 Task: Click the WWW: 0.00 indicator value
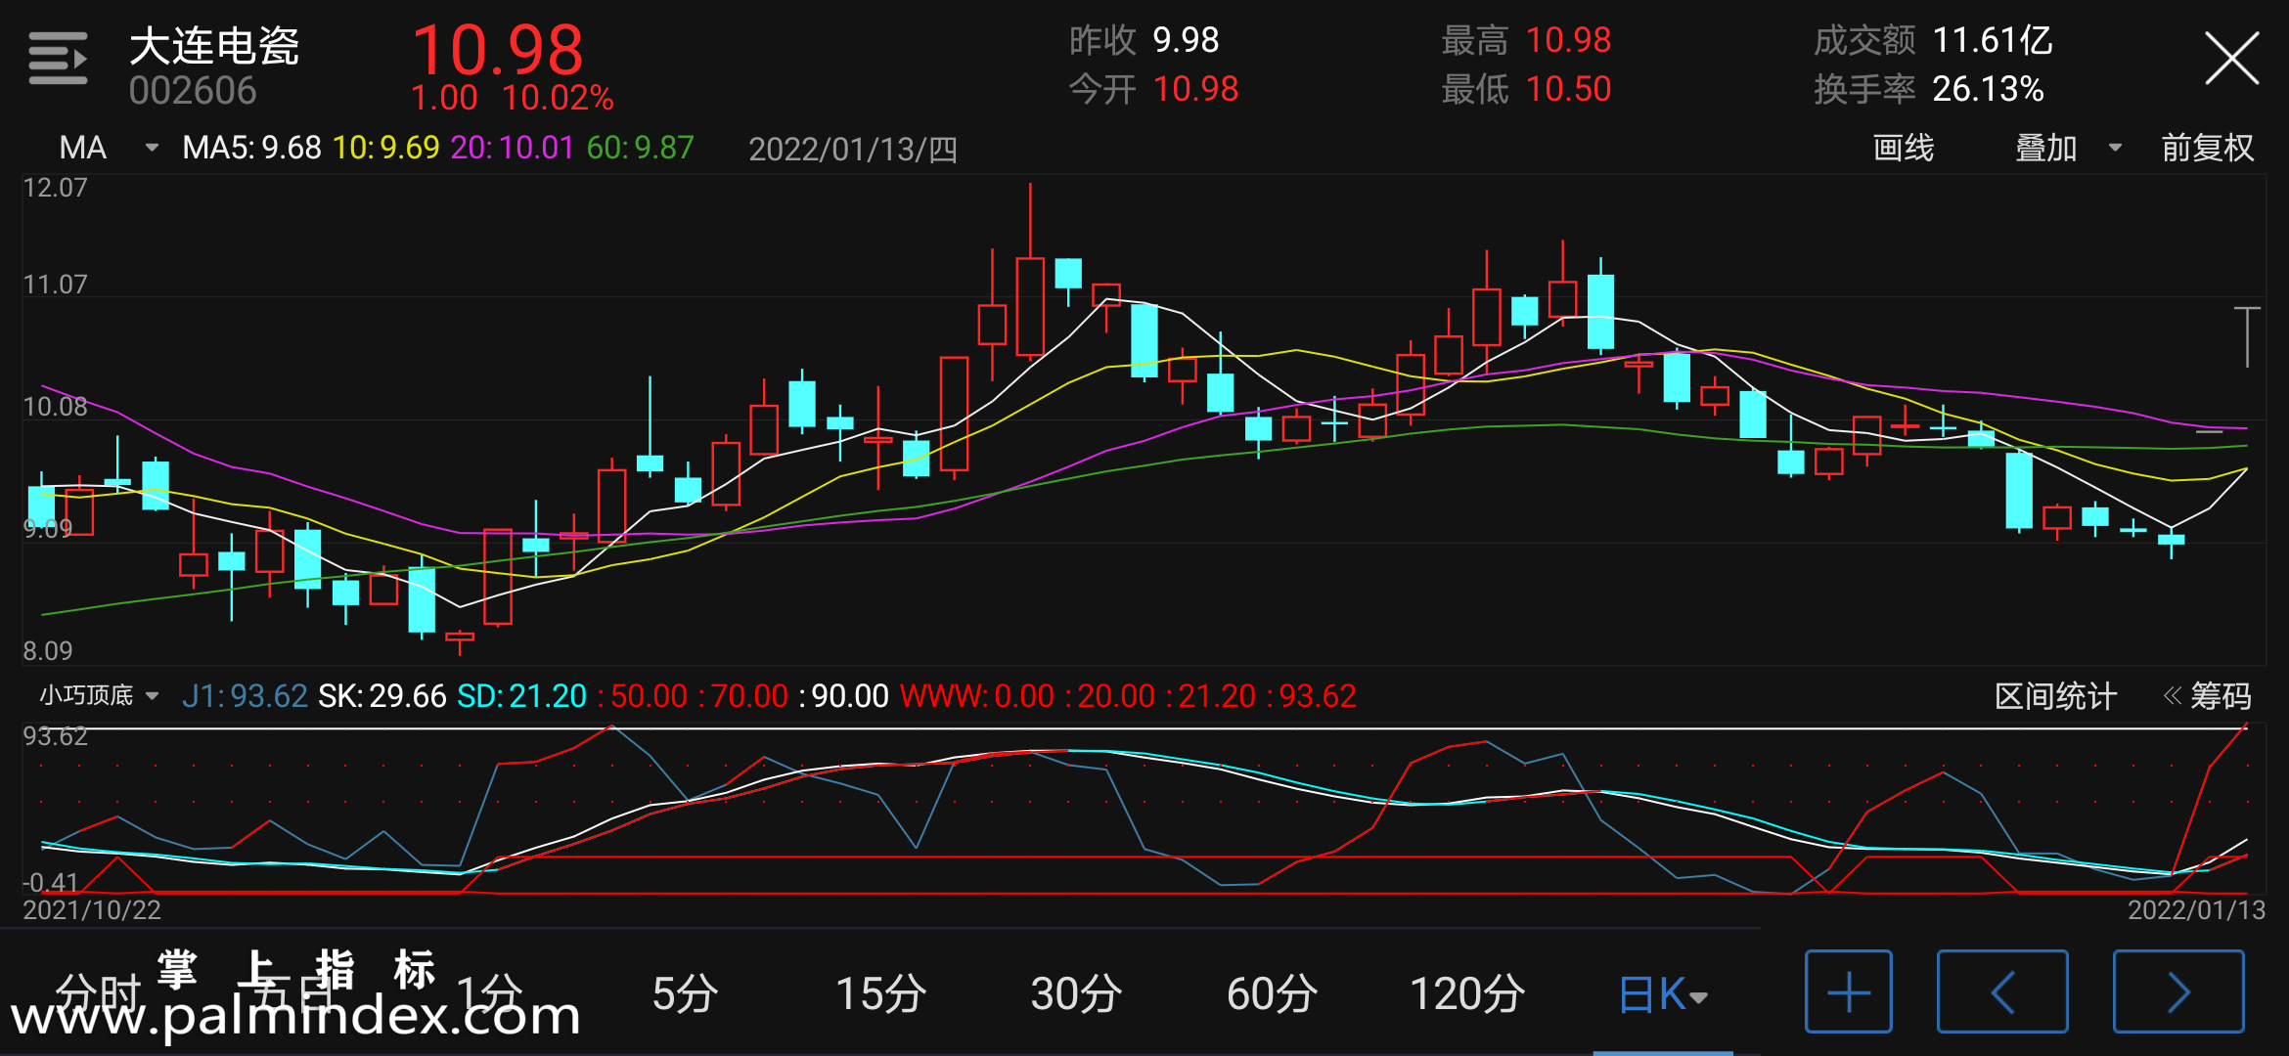976,696
